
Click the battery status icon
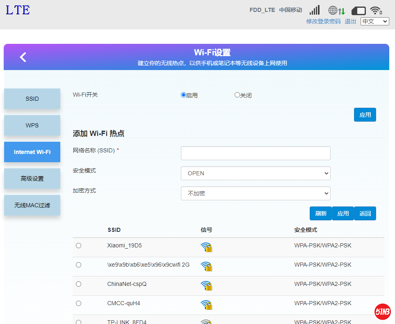[x=358, y=11]
